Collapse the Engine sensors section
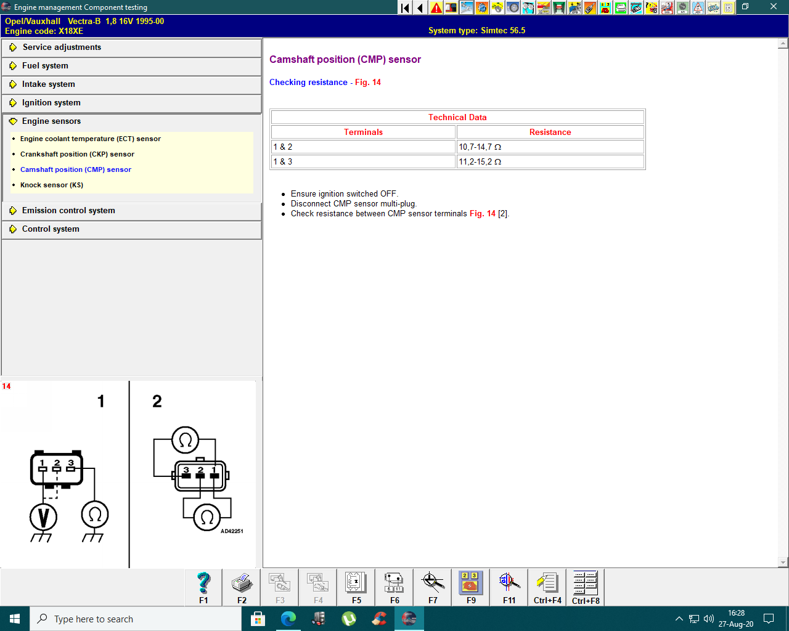This screenshot has height=631, width=789. pos(132,121)
